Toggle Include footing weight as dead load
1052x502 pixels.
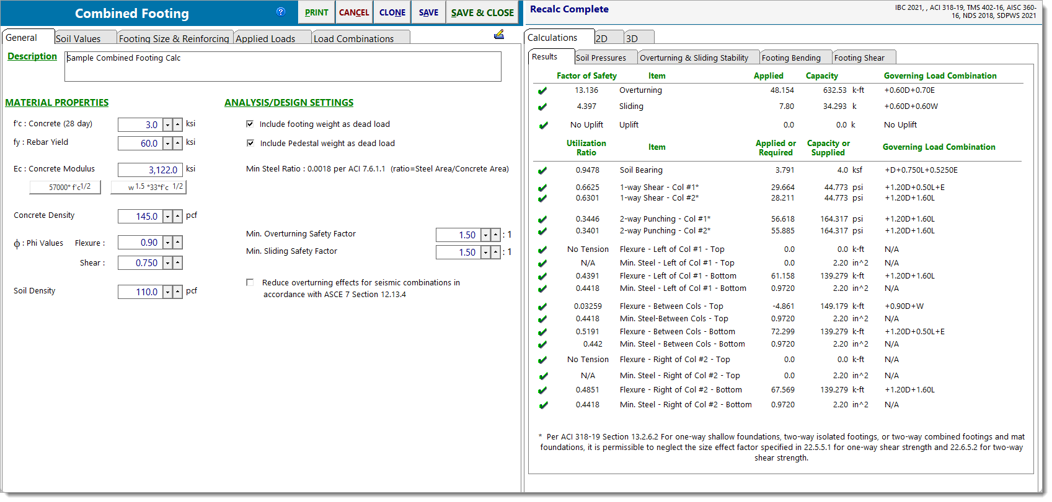tap(250, 124)
